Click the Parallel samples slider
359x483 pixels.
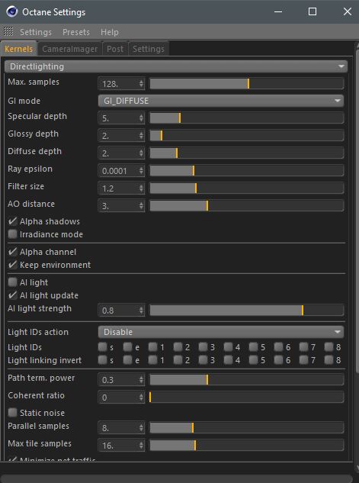pyautogui.click(x=247, y=428)
